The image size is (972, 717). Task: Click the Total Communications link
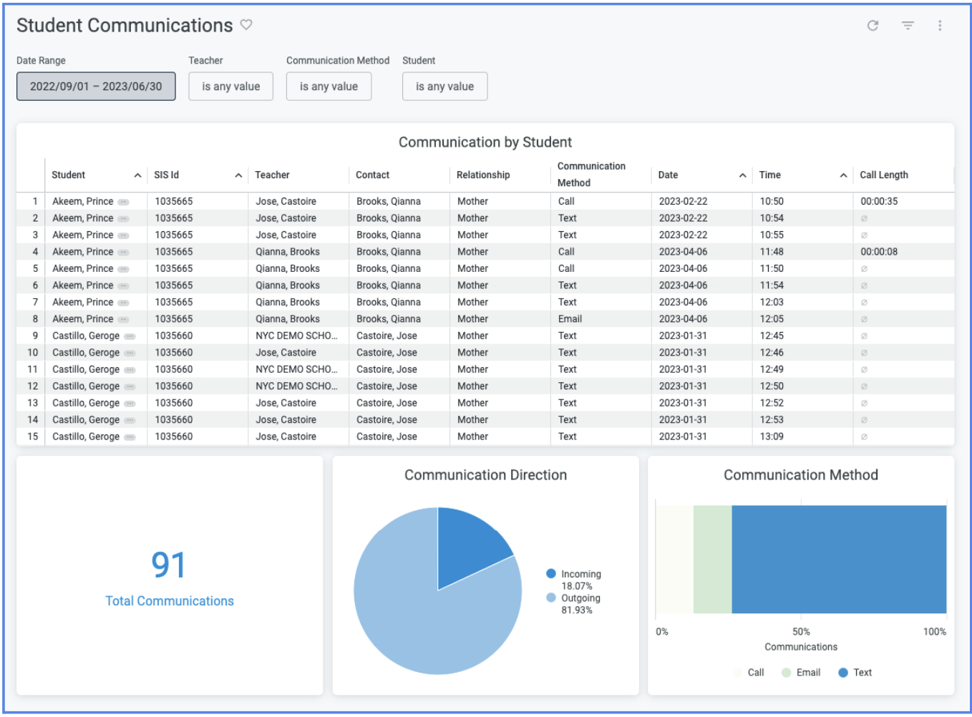170,601
